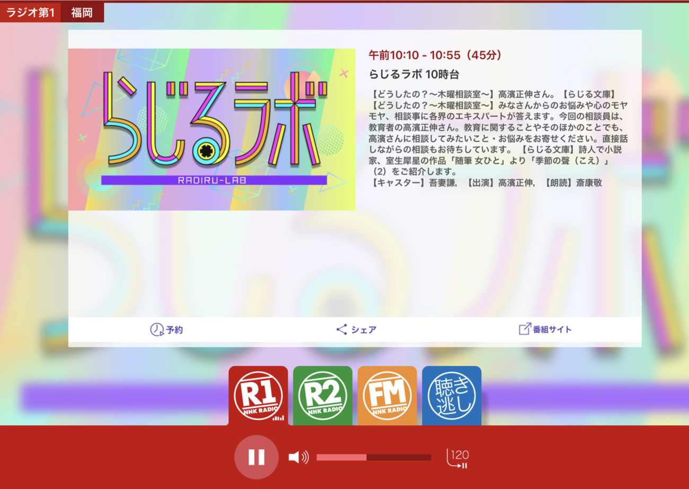Screen dimensions: 689x489
Task: Click the らじるラボ program thumbnail image
Action: (212, 129)
